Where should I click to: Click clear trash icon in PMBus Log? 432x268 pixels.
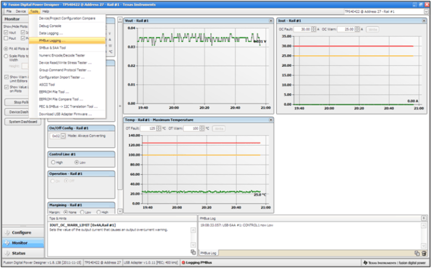[424, 253]
